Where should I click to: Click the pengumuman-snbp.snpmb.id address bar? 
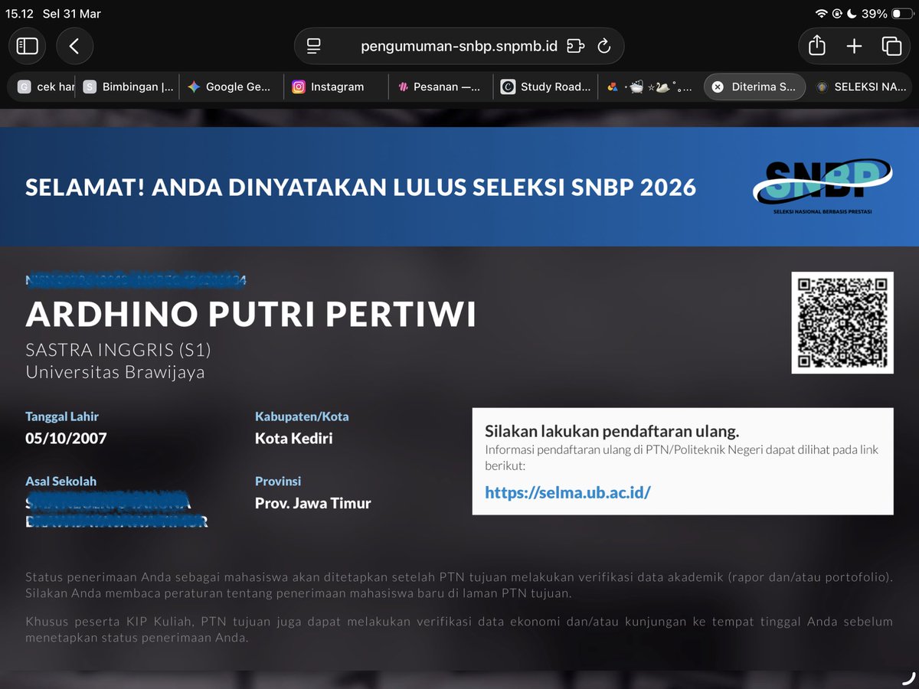pyautogui.click(x=459, y=47)
